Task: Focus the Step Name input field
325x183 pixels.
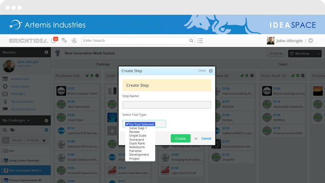Action: coord(167,105)
